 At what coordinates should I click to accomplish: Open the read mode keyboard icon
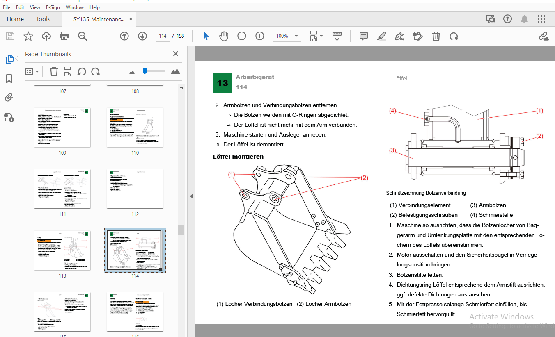337,36
